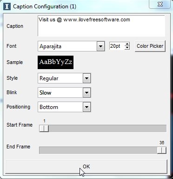Click the Slow blink combo box
This screenshot has width=173, height=179.
coord(64,93)
